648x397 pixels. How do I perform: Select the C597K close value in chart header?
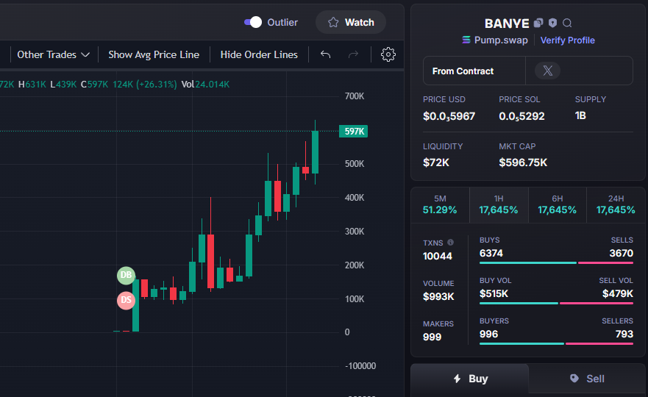tap(94, 85)
